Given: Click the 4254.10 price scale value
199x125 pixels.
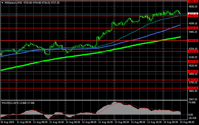Looking at the screenshot, I should (193, 49).
